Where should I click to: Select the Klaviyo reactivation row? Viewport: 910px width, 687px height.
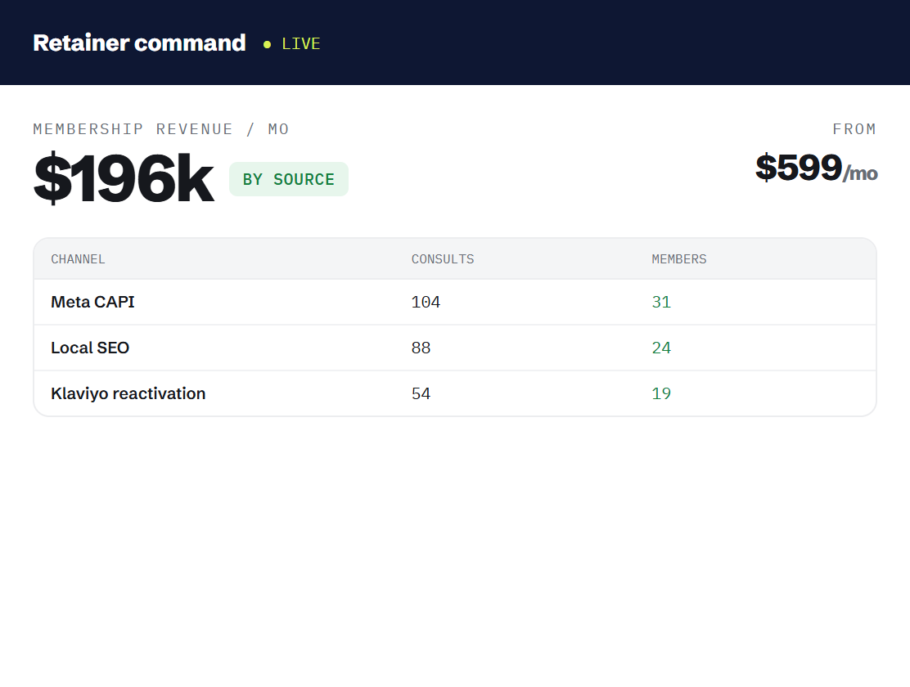point(455,393)
